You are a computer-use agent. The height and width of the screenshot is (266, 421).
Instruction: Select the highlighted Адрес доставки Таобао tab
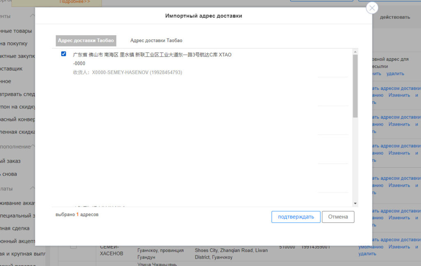click(x=86, y=41)
